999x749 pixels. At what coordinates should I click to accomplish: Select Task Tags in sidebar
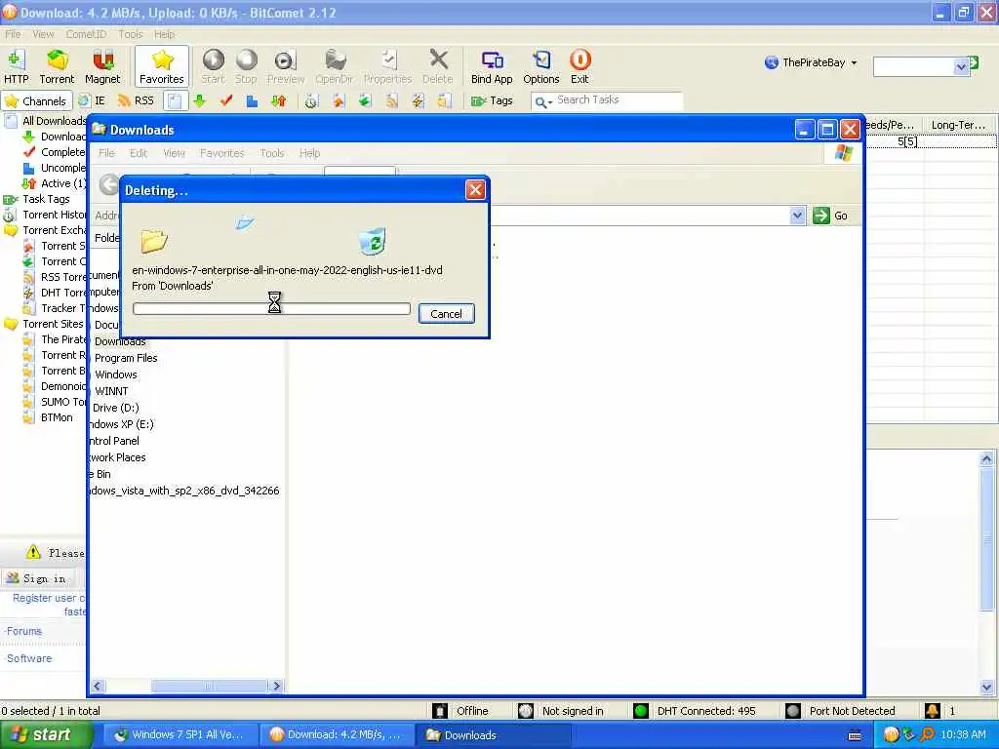[x=38, y=199]
